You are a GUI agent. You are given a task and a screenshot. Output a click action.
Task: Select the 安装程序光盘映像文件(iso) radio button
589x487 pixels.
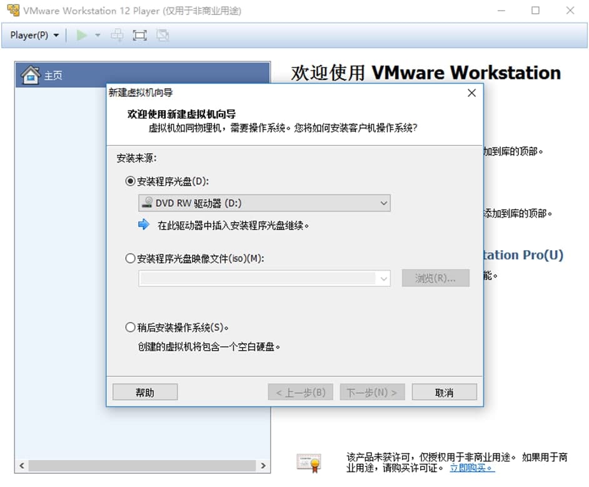point(130,258)
